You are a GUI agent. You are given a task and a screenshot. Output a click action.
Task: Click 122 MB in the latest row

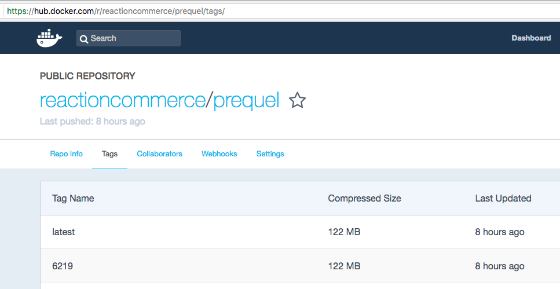coord(345,232)
